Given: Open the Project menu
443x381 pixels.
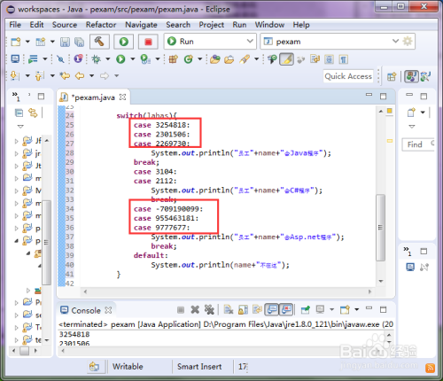Looking at the screenshot, I should (x=212, y=25).
